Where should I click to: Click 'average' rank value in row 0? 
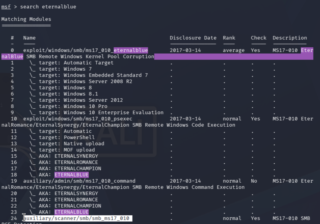pyautogui.click(x=234, y=50)
